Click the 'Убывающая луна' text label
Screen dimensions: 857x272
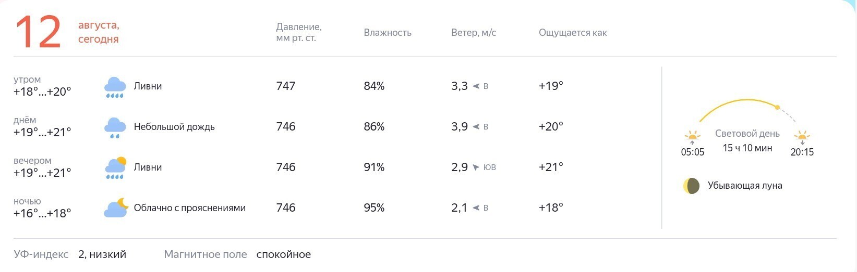pos(745,186)
